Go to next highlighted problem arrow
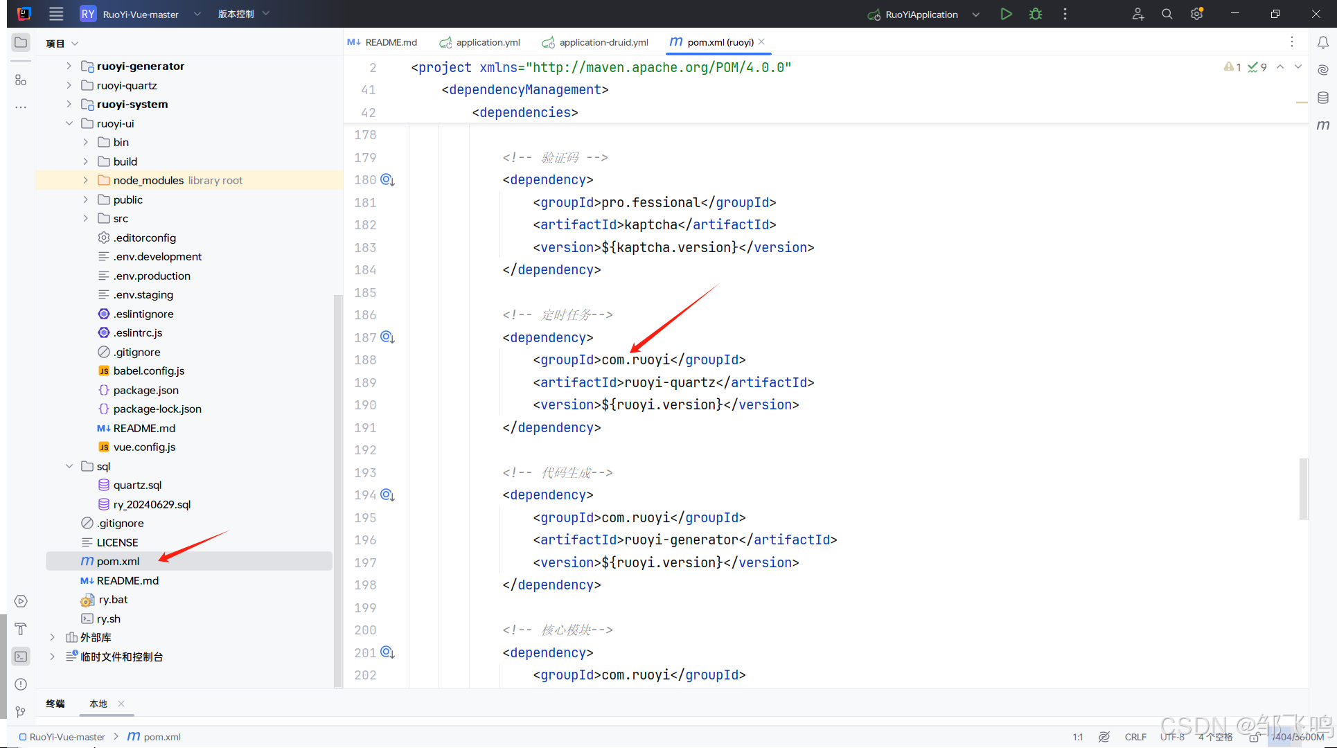This screenshot has width=1337, height=748. 1298,67
